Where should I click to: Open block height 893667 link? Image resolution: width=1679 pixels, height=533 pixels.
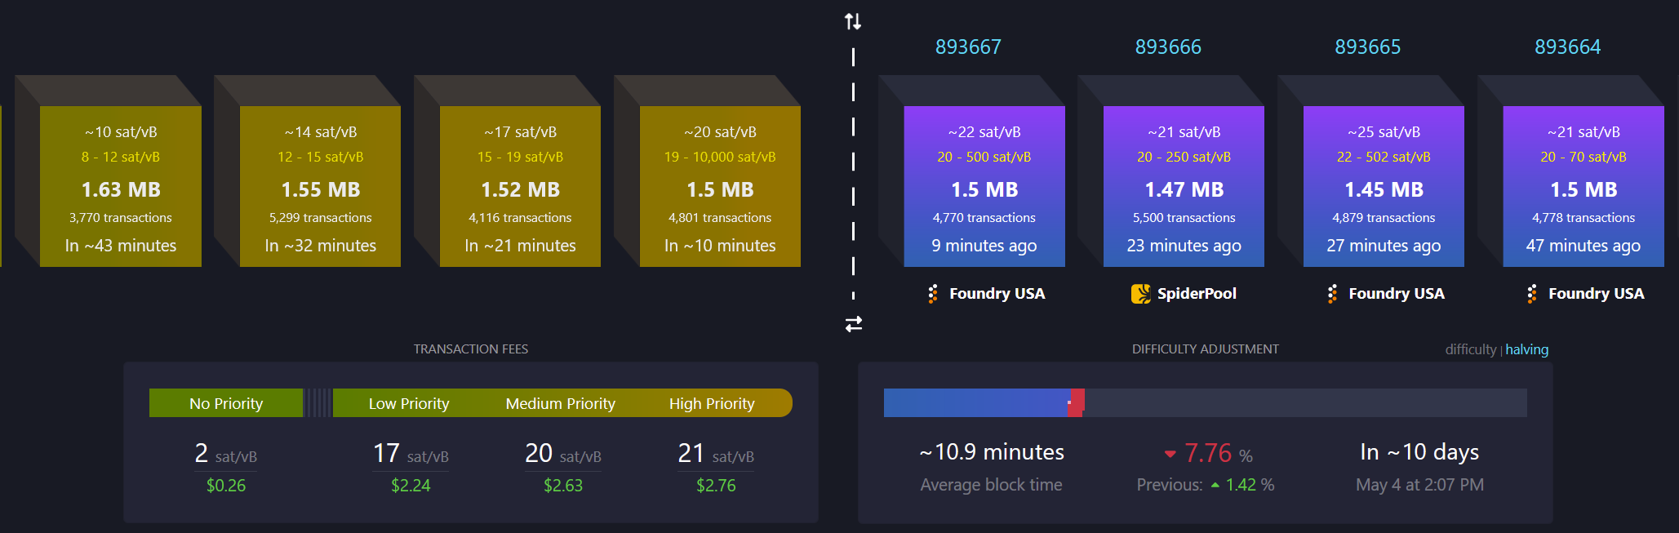point(968,47)
